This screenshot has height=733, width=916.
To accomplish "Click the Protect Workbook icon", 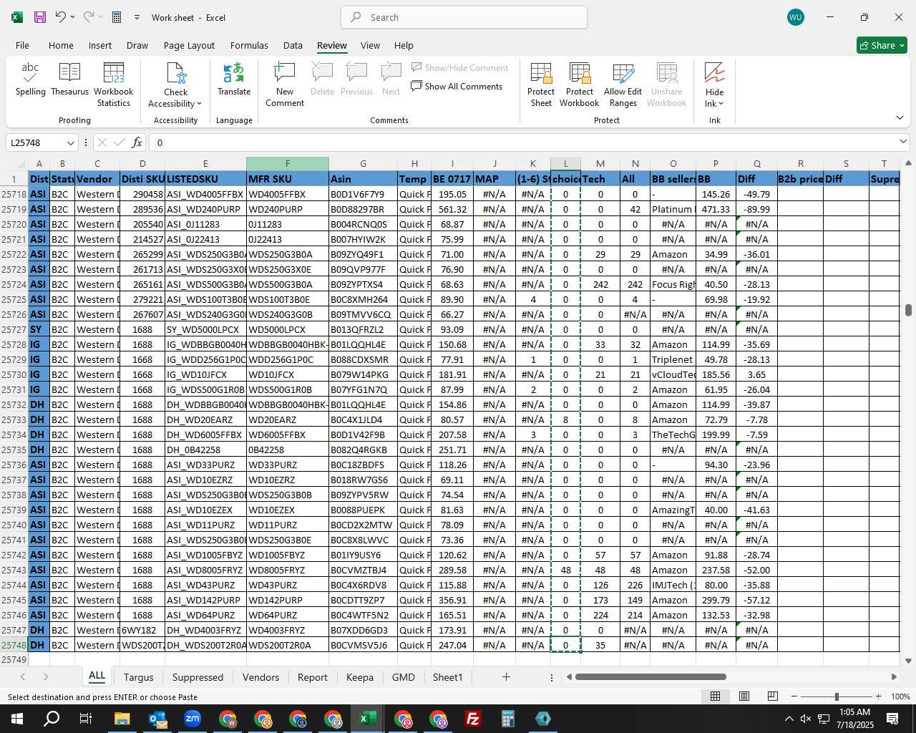I will coord(579,84).
